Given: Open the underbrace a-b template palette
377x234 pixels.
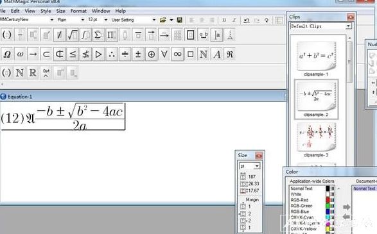Looking at the screenshot, I should pos(204,35).
